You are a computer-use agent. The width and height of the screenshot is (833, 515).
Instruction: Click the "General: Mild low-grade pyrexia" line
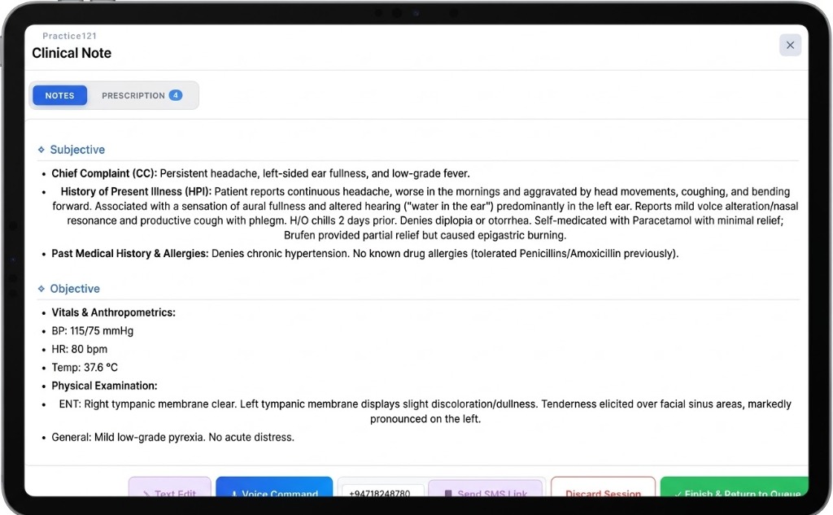click(172, 438)
